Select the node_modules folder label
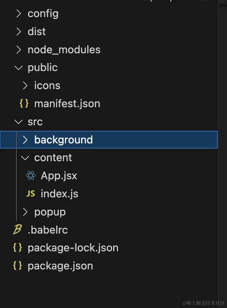227x308 pixels. click(64, 50)
